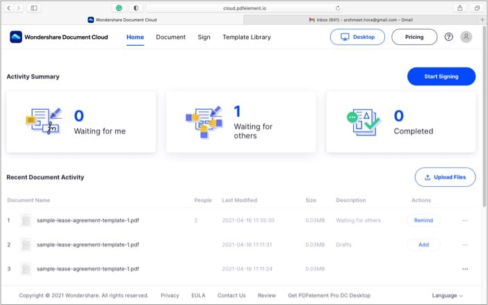Select the Home tab

click(135, 37)
